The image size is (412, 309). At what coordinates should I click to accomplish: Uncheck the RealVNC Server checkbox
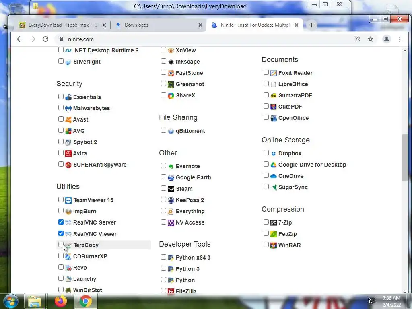pos(61,222)
